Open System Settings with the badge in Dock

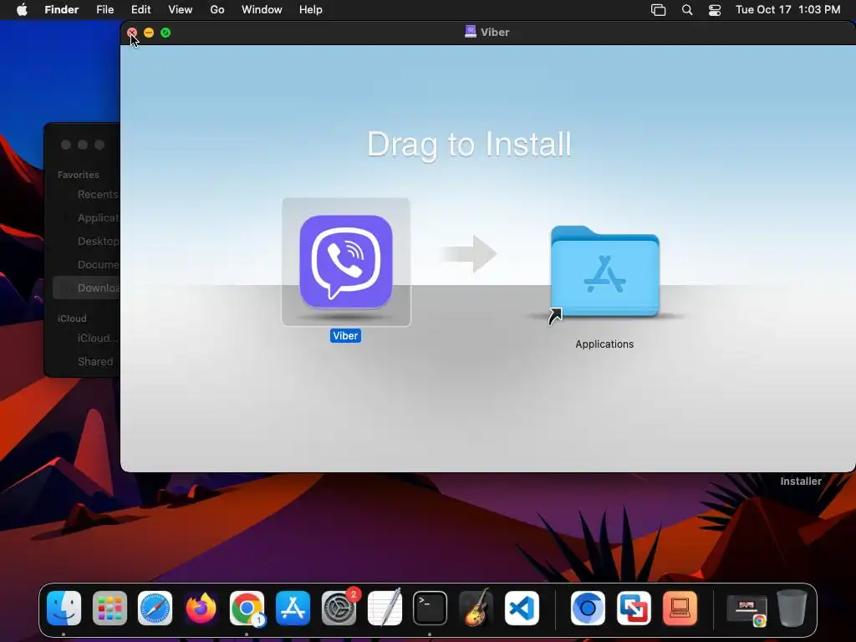[339, 608]
